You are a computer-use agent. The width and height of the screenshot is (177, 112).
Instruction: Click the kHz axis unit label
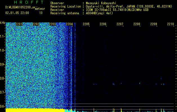coord(3,23)
